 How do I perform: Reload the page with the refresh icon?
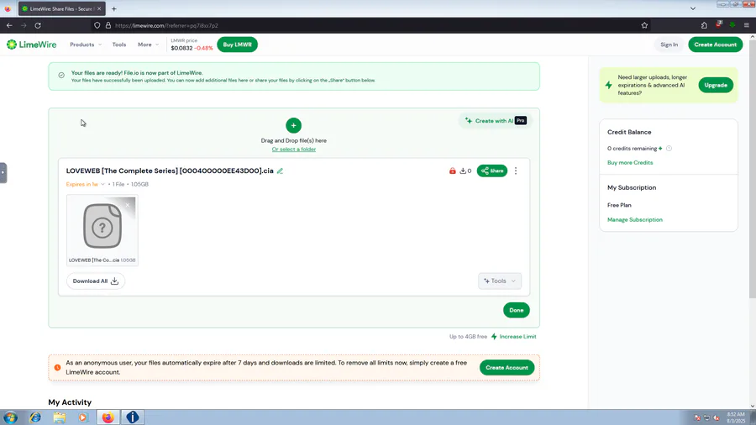tap(38, 25)
